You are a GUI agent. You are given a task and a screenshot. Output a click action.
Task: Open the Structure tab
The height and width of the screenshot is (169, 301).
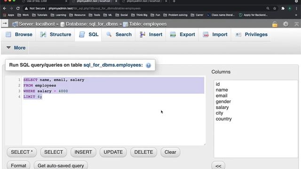tap(55, 34)
